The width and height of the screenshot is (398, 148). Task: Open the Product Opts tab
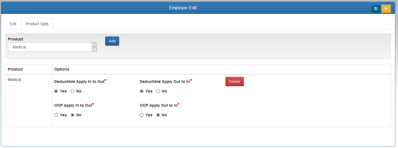click(37, 24)
